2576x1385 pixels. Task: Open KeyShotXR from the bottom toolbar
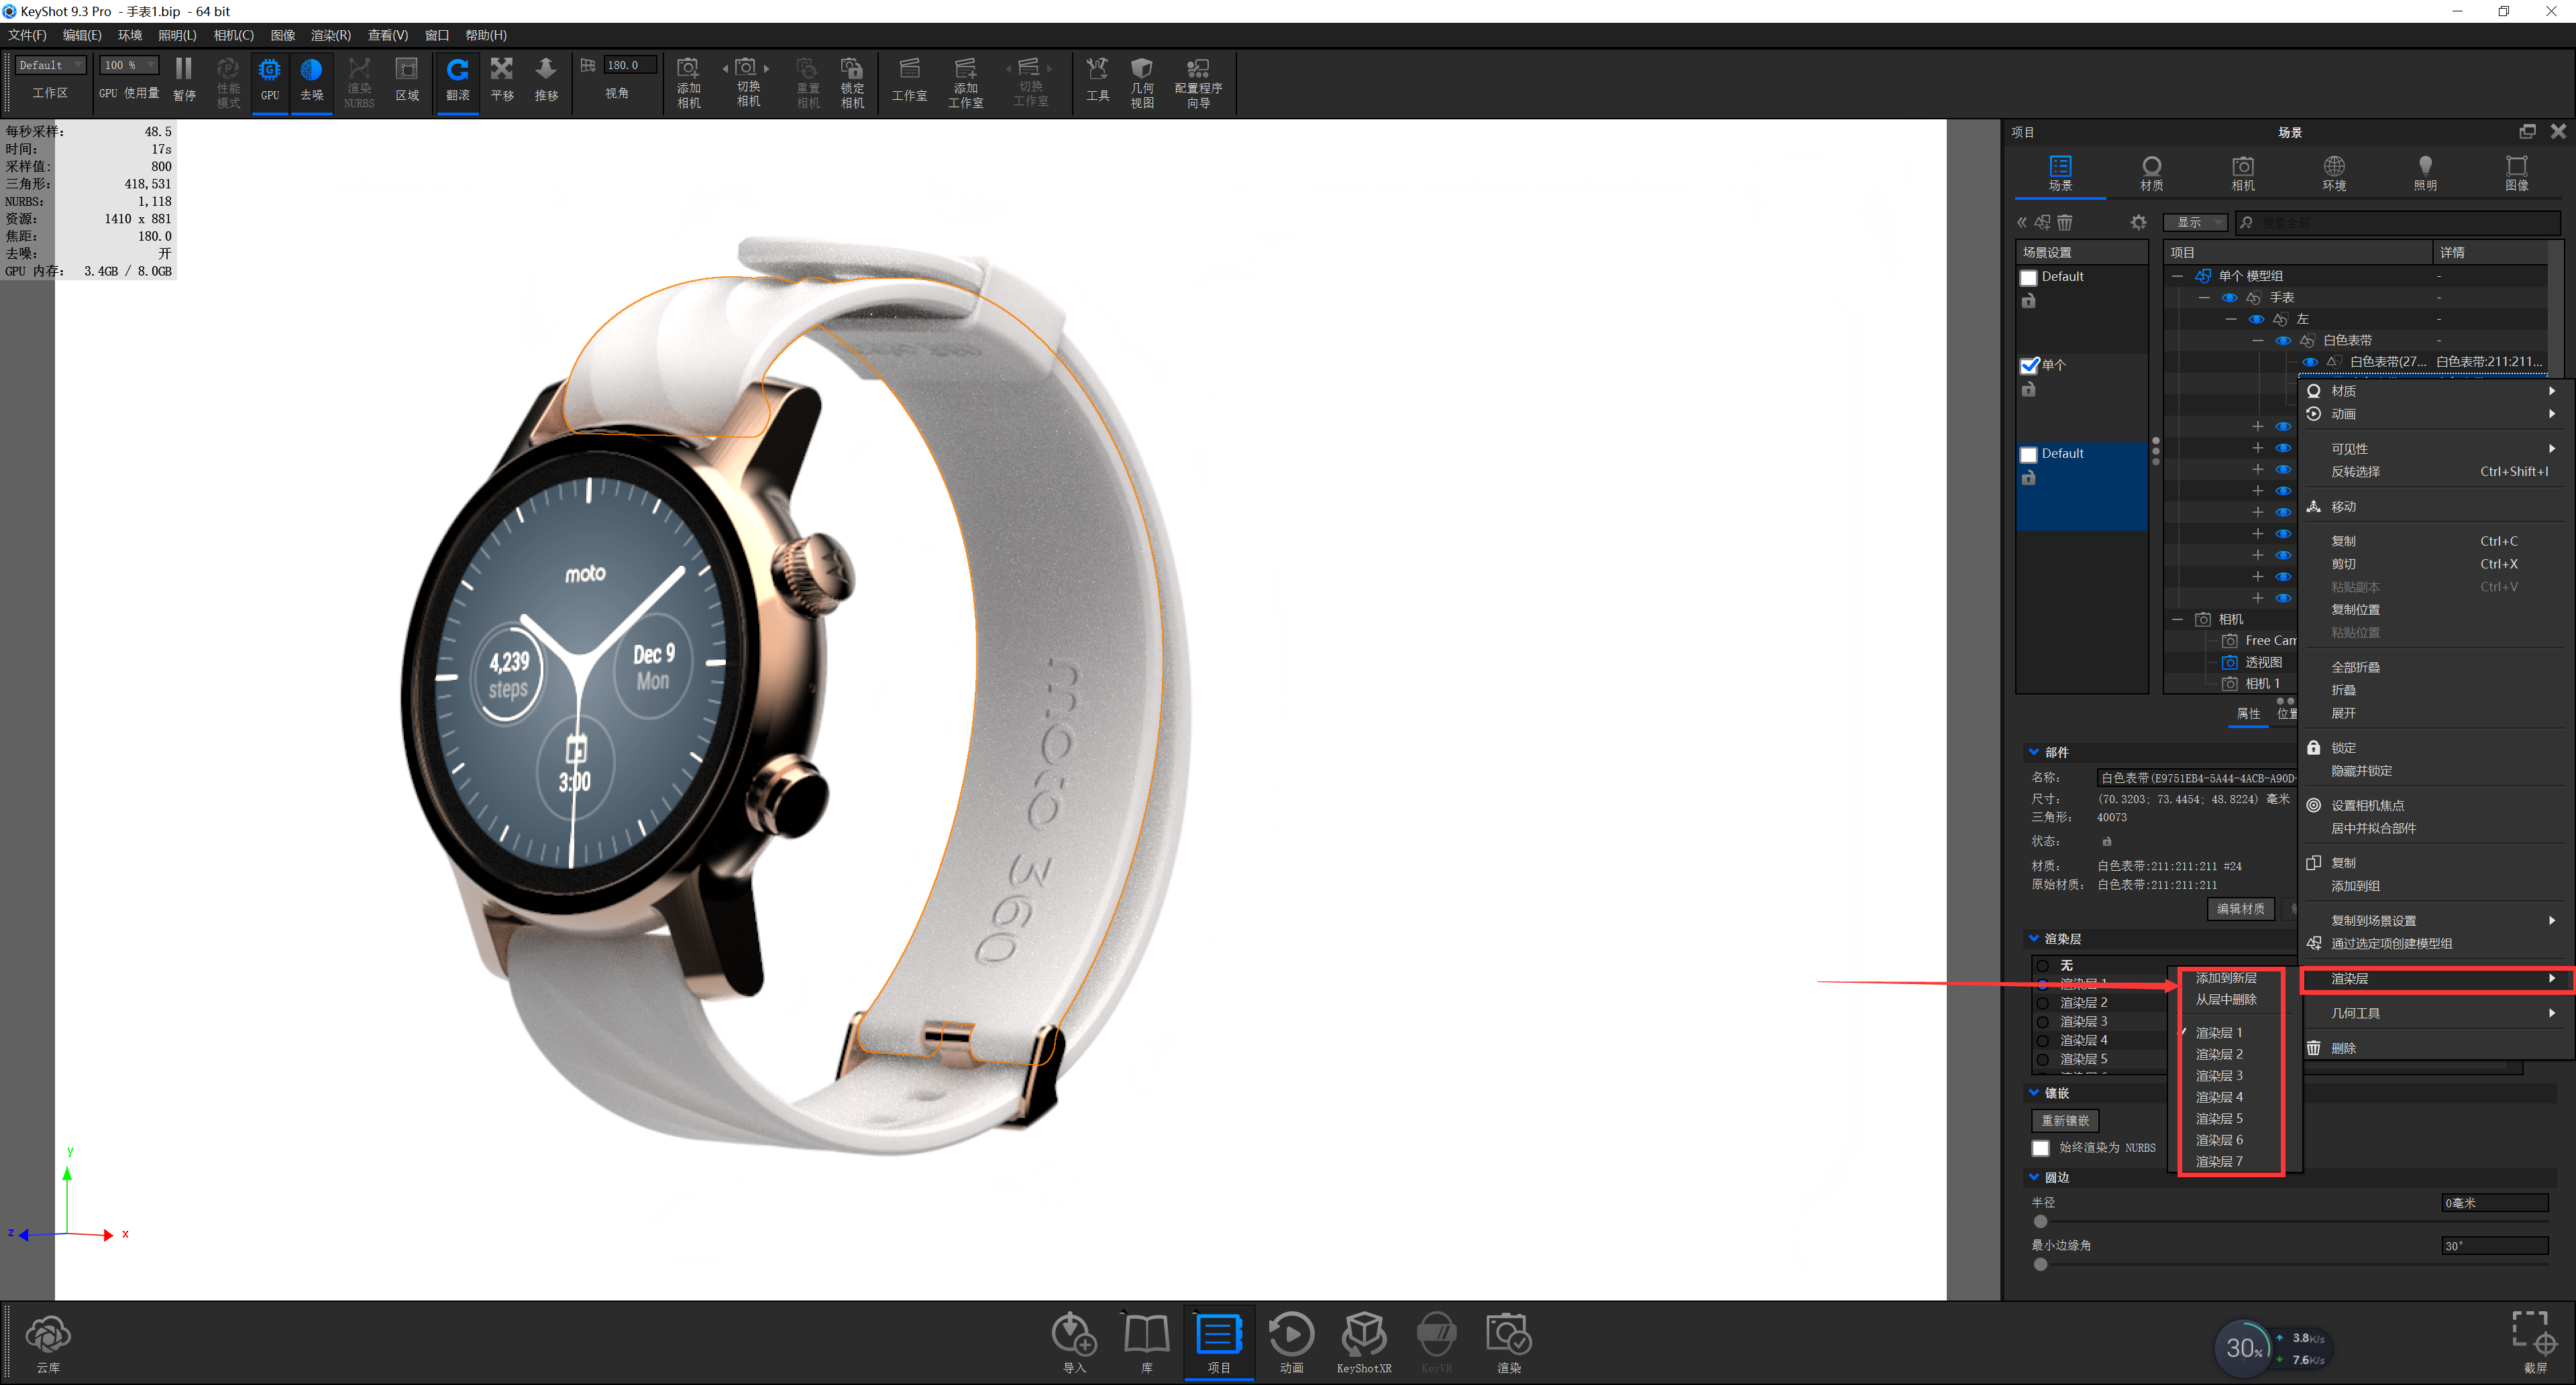pos(1363,1334)
